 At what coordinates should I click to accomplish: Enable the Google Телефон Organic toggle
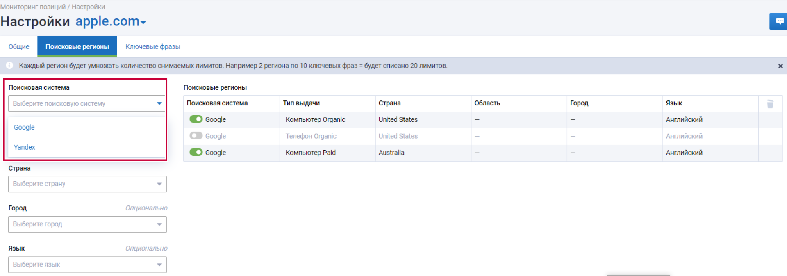tap(196, 136)
